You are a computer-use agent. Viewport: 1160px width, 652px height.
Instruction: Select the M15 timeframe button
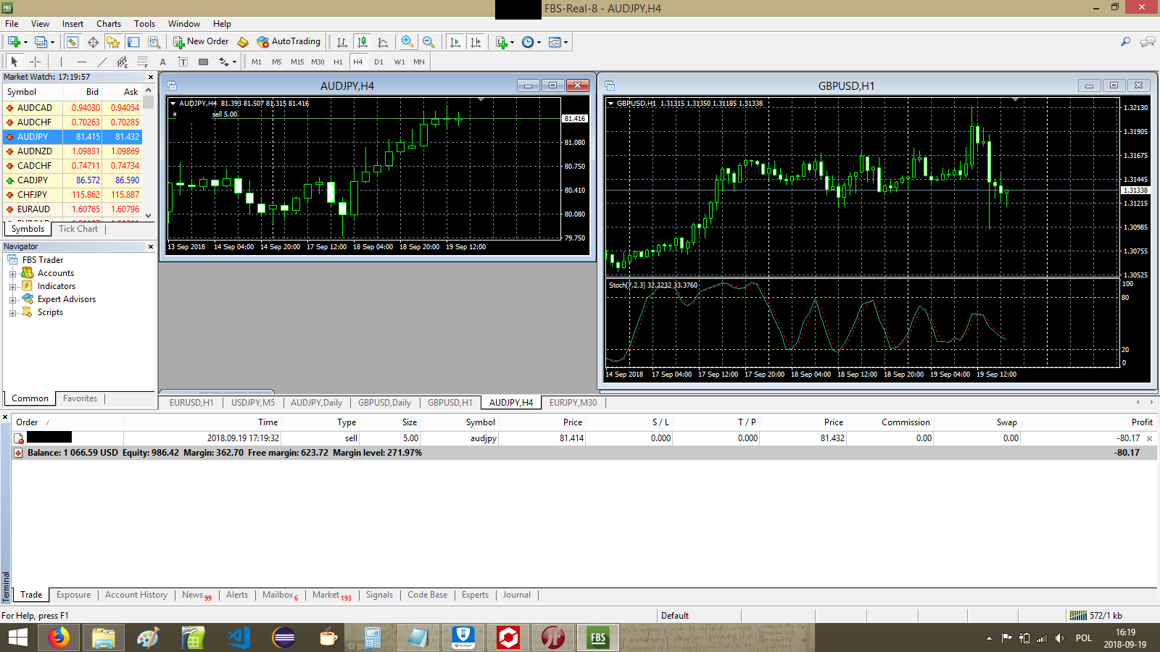(297, 62)
